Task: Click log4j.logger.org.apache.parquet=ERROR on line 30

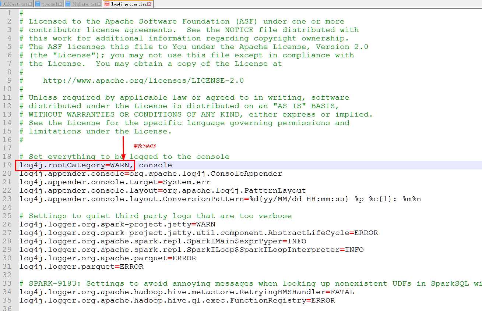Action: (108, 258)
